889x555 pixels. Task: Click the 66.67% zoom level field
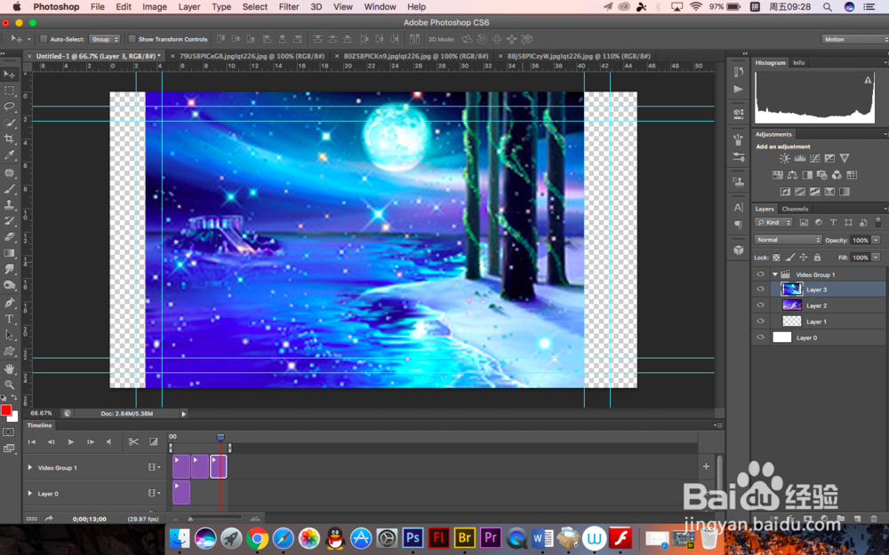42,414
